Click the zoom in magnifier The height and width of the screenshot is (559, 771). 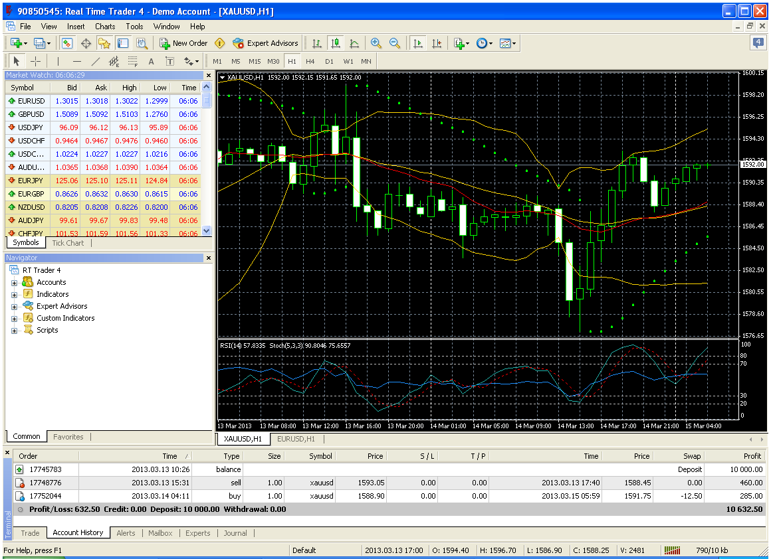click(x=376, y=43)
